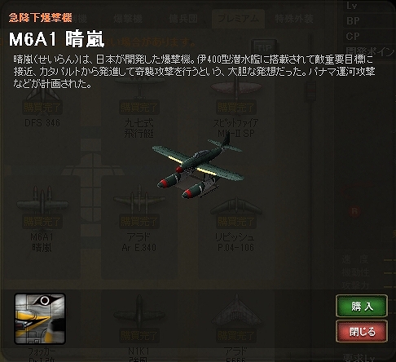Select the DFS 346 aircraft icon

point(42,94)
